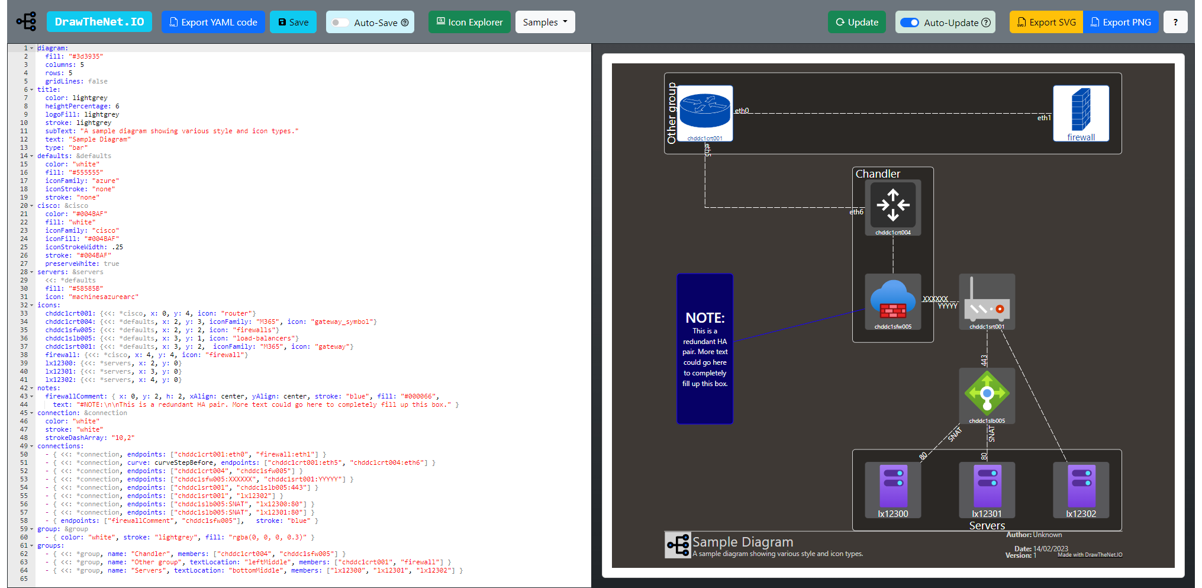Collapse the connection section on line 45
This screenshot has width=1202, height=588.
tap(31, 413)
